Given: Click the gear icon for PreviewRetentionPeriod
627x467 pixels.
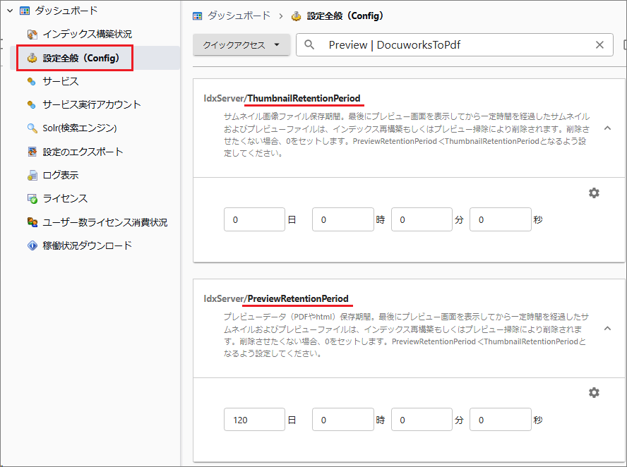Looking at the screenshot, I should pyautogui.click(x=594, y=392).
